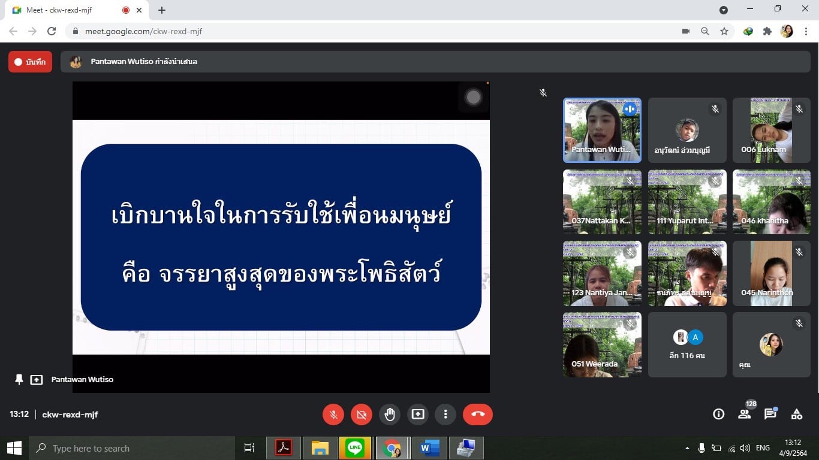Open meeting details info icon
Image resolution: width=819 pixels, height=460 pixels.
click(x=718, y=414)
